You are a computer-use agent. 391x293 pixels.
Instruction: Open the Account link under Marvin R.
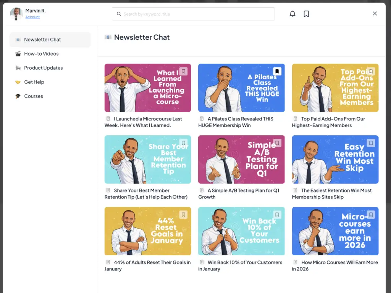click(x=32, y=17)
